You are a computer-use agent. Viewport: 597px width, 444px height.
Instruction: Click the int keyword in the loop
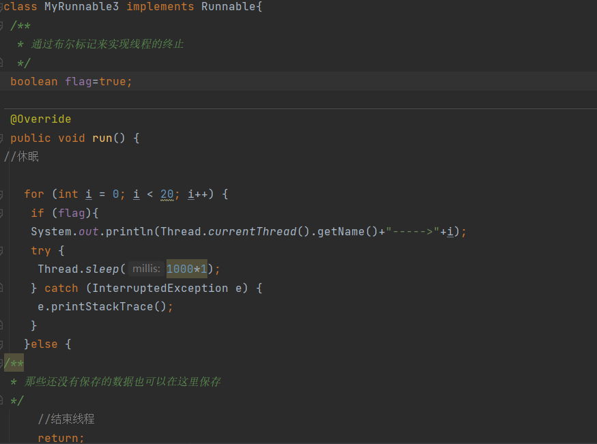[68, 194]
